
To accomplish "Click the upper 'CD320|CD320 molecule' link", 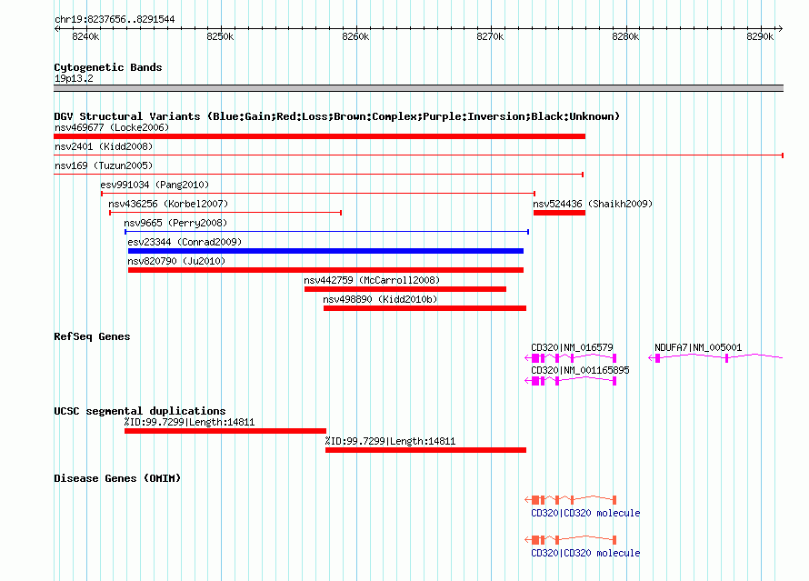I will pos(585,513).
